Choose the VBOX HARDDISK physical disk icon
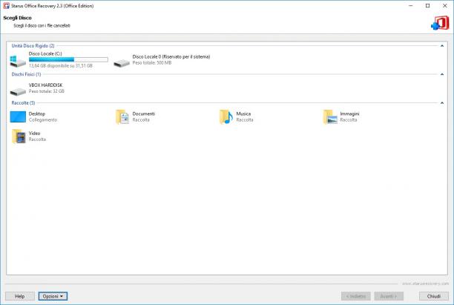This screenshot has width=454, height=305. click(x=18, y=91)
